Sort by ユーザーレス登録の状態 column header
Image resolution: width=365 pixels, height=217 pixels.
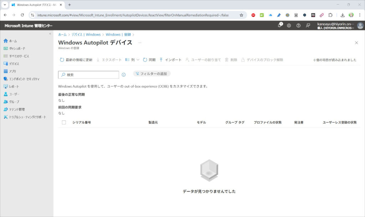339,122
